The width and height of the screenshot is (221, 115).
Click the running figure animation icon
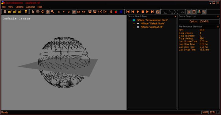[199, 12]
